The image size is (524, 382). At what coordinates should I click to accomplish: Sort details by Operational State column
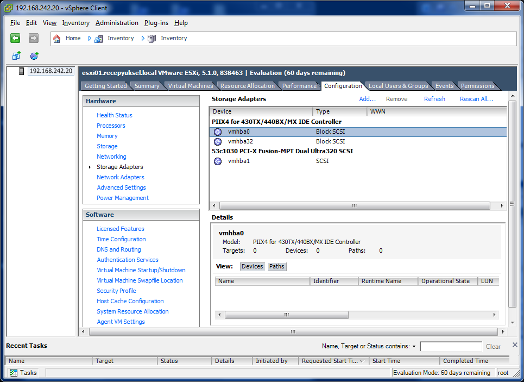coord(448,281)
